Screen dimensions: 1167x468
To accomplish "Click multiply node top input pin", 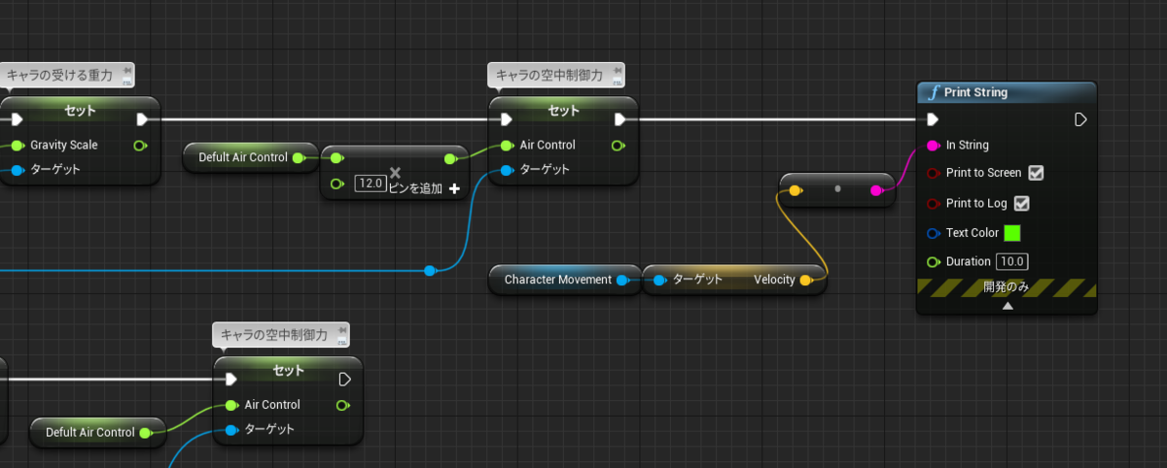I will pyautogui.click(x=336, y=157).
